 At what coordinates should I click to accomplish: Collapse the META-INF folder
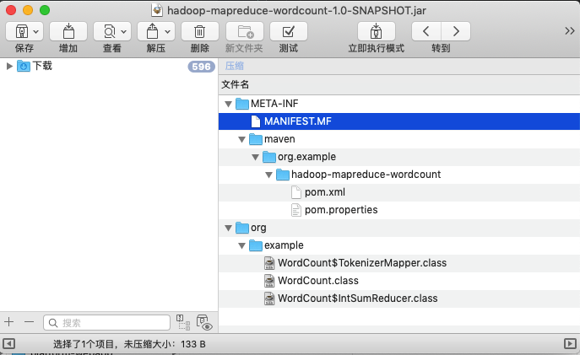coord(229,105)
